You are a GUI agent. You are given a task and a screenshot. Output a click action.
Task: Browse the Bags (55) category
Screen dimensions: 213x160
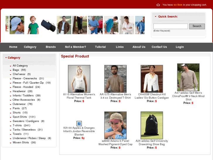point(19,70)
